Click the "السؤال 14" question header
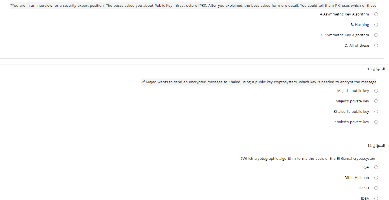389x200 pixels. (376, 145)
